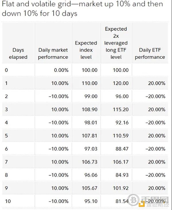Click the Daily market performance header
Image resolution: width=172 pixels, height=210 pixels.
pyautogui.click(x=53, y=54)
